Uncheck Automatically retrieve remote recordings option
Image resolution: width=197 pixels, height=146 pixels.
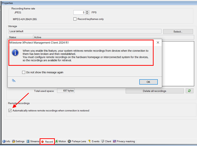(10, 111)
